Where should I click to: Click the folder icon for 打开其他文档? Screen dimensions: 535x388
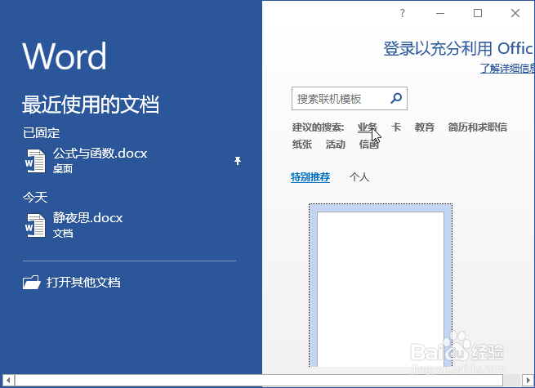32,283
